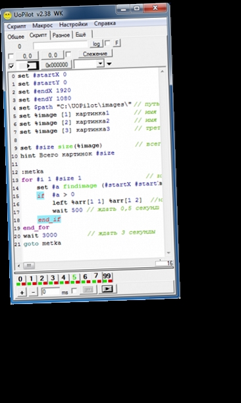This screenshot has height=403, width=241.
Task: Click the play button to run the script
Action: (x=107, y=289)
